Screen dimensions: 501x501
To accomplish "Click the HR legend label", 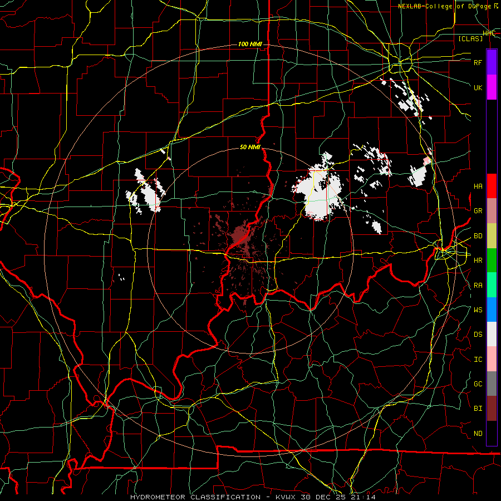I will 478,261.
